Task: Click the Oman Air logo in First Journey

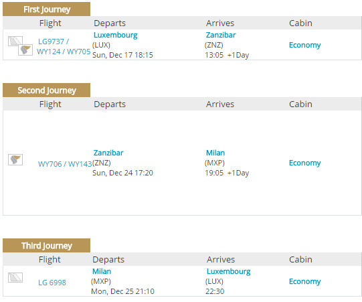Action: (25, 50)
